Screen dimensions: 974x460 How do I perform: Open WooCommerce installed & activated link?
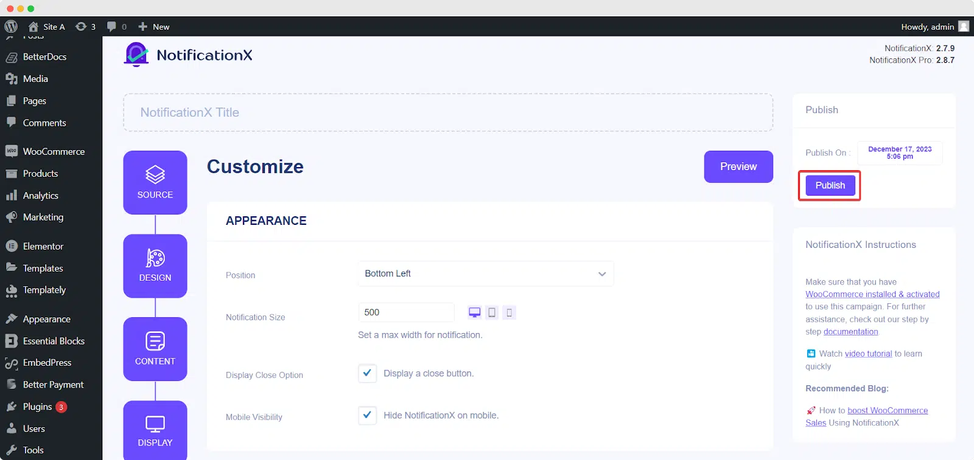click(872, 294)
